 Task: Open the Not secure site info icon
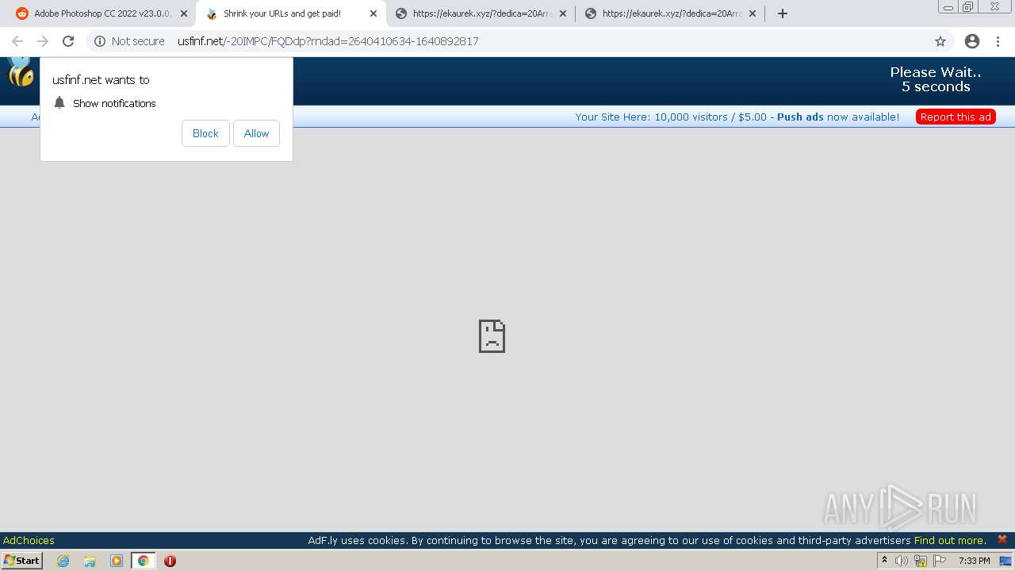100,41
